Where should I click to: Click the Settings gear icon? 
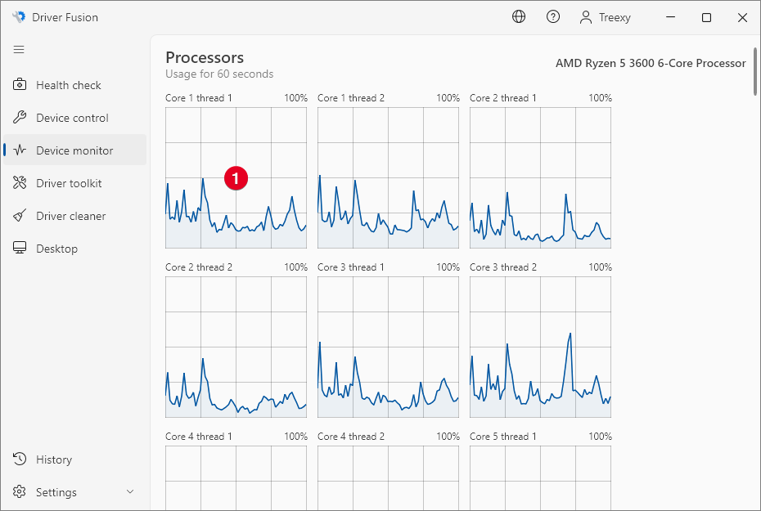point(20,491)
